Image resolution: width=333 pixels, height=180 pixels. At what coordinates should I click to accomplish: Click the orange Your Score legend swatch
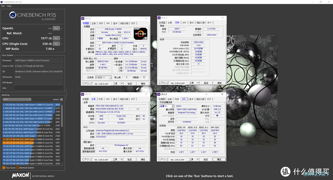(4, 168)
